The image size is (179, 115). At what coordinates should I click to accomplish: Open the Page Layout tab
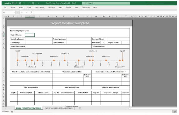39,7
